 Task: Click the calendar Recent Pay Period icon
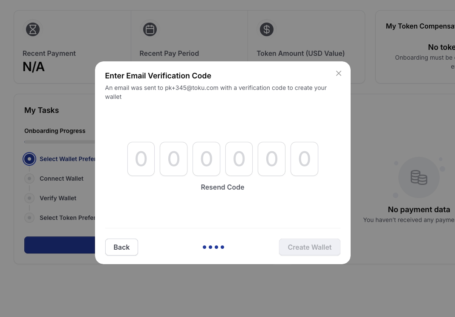(150, 29)
